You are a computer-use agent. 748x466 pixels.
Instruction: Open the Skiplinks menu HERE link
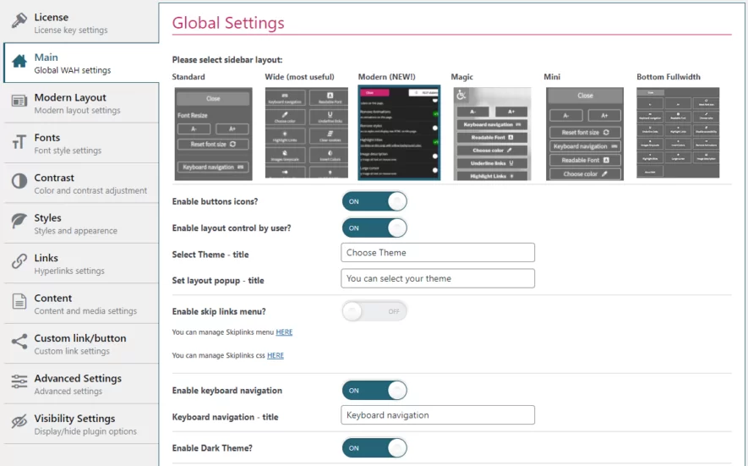(x=284, y=332)
